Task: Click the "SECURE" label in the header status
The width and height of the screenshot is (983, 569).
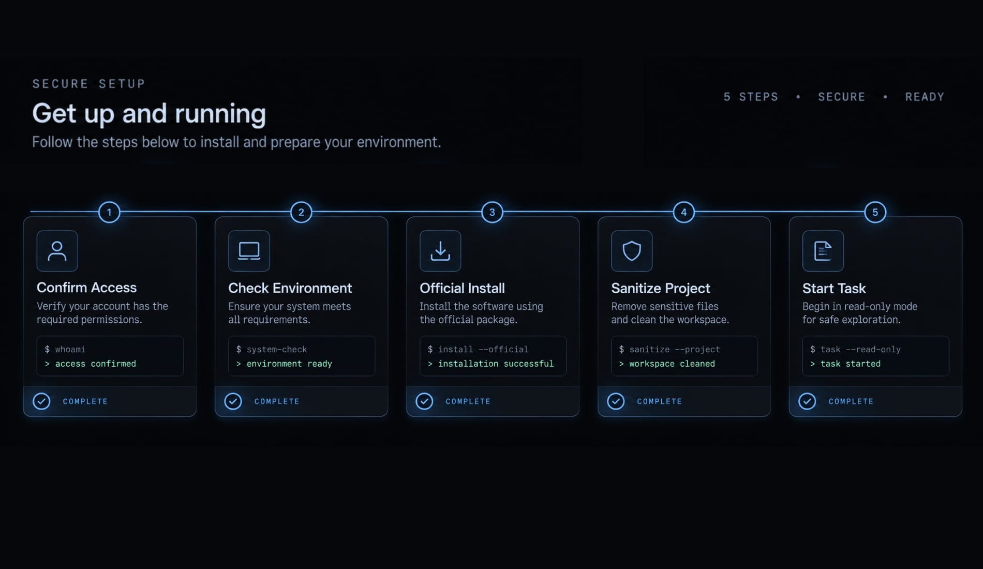Action: (842, 97)
